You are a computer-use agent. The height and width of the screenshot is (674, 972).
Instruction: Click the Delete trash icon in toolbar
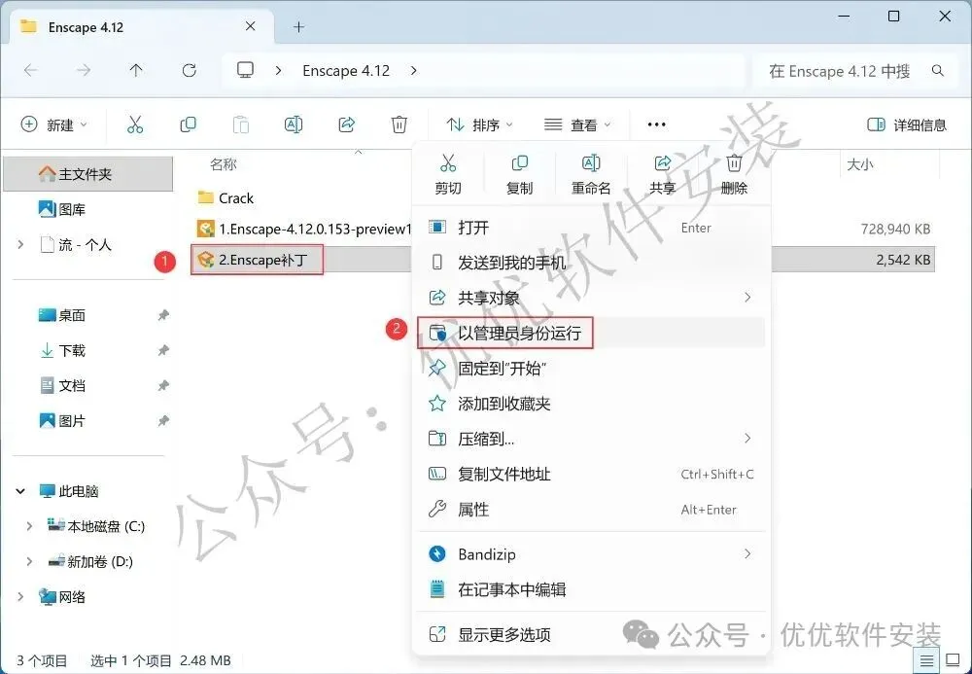coord(399,124)
